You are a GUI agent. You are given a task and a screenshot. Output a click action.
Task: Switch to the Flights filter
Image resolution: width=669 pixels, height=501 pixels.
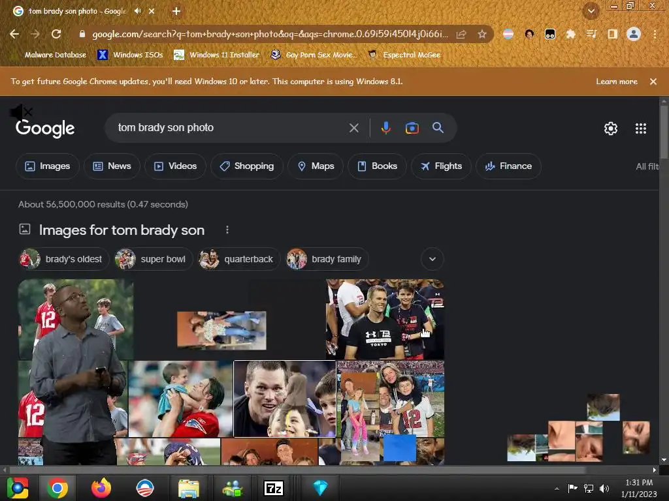coord(441,166)
